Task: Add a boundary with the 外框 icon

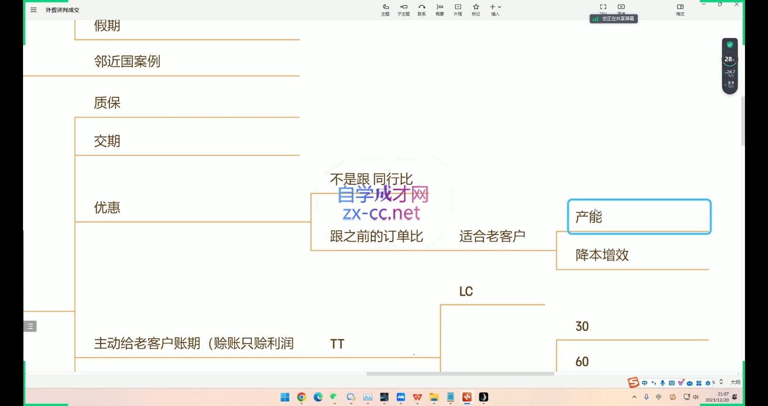Action: click(x=458, y=9)
